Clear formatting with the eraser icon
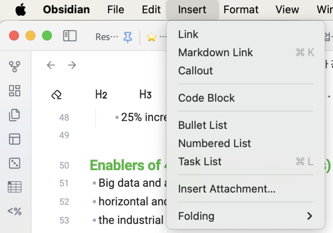The image size is (333, 233). (56, 94)
